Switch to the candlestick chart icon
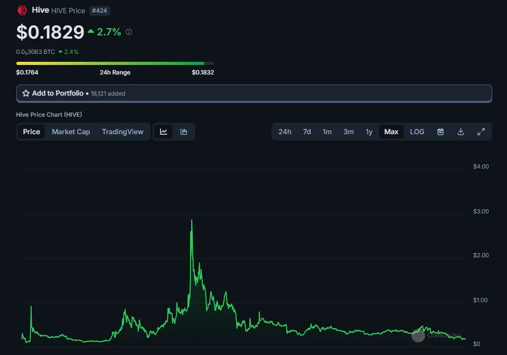The image size is (507, 355). (184, 132)
